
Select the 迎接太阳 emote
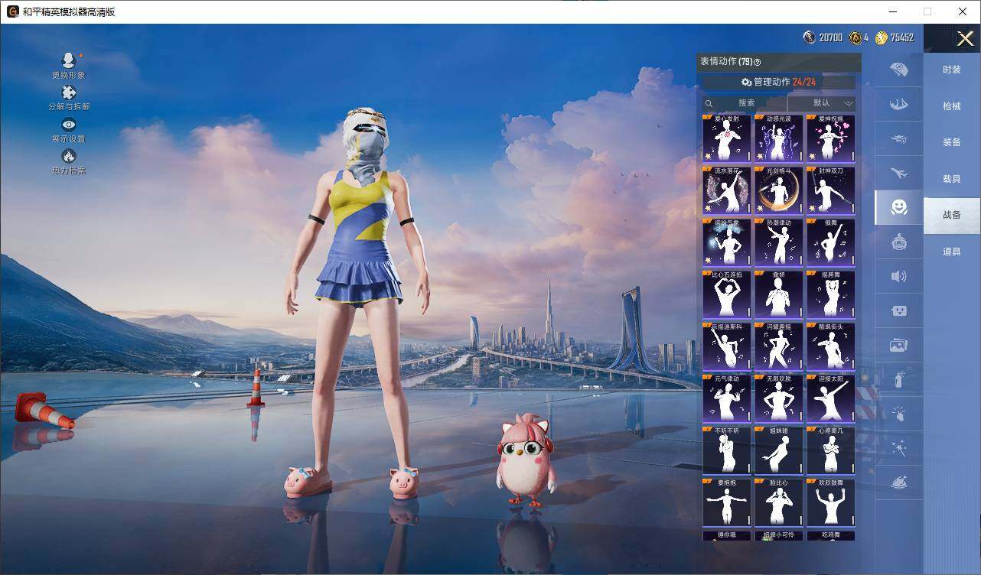[830, 398]
